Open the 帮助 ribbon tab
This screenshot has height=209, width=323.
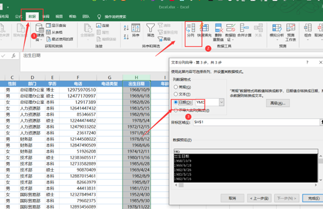[x=73, y=17]
